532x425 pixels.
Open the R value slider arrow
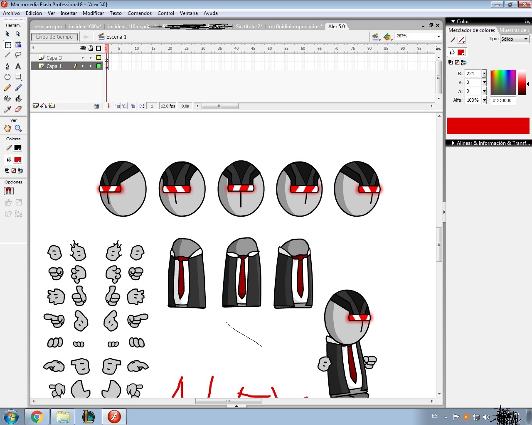click(484, 73)
